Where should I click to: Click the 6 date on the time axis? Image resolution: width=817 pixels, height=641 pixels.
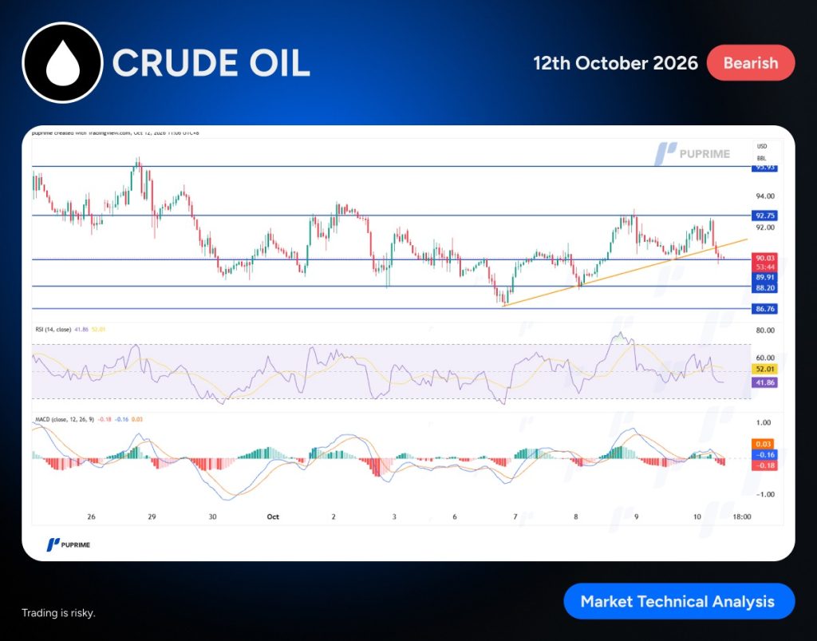455,517
